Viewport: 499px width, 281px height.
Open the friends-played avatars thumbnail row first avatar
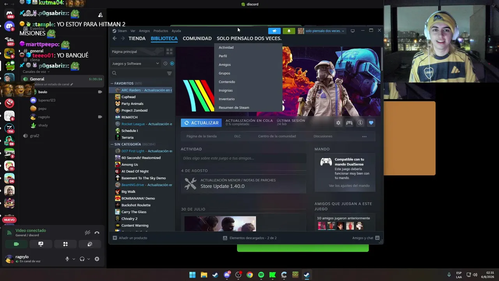[x=322, y=226]
